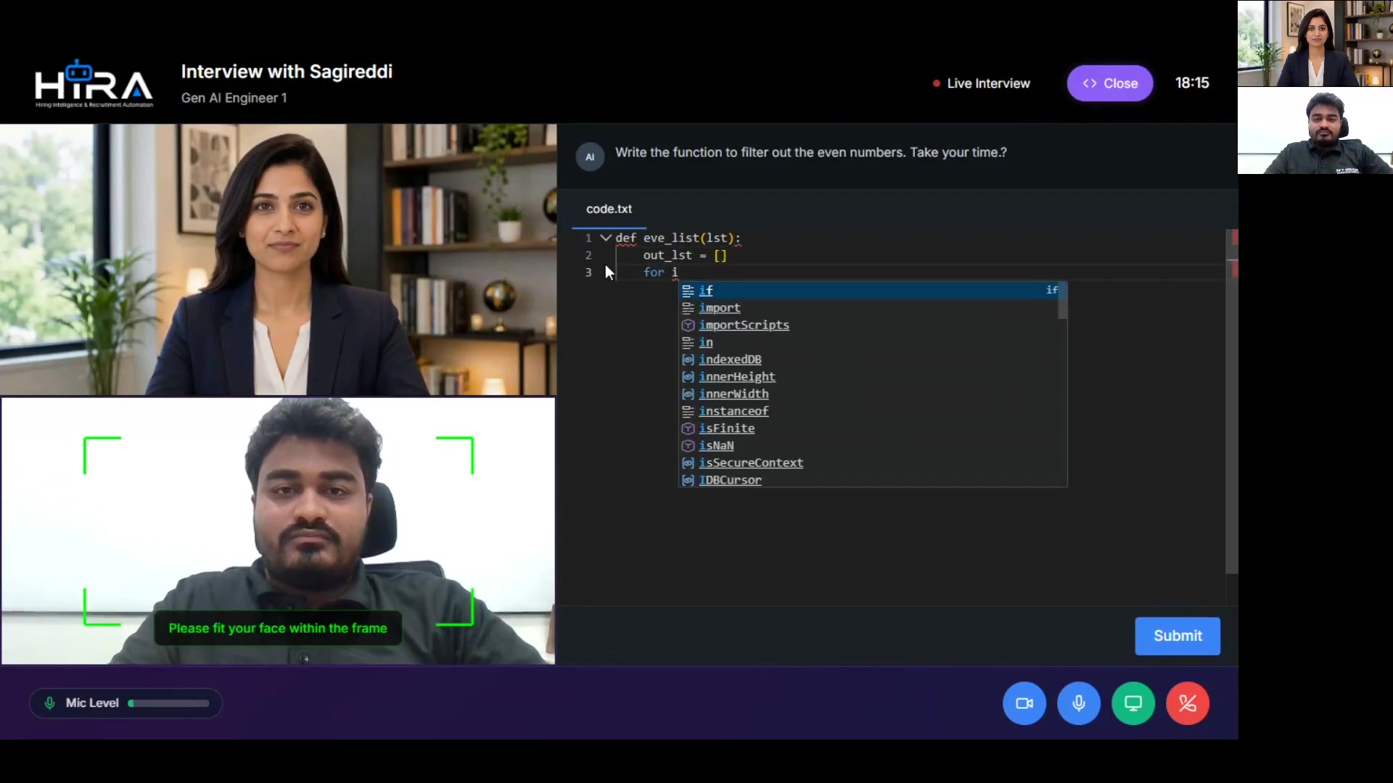The image size is (1393, 783).
Task: Click the interviewer thumbnail in participant strip
Action: 1315,43
